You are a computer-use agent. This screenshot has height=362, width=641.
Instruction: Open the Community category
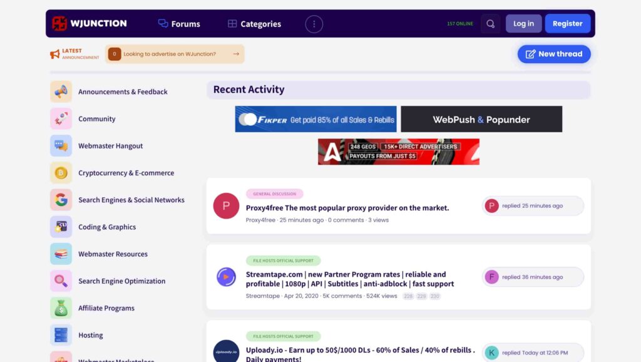tap(97, 118)
